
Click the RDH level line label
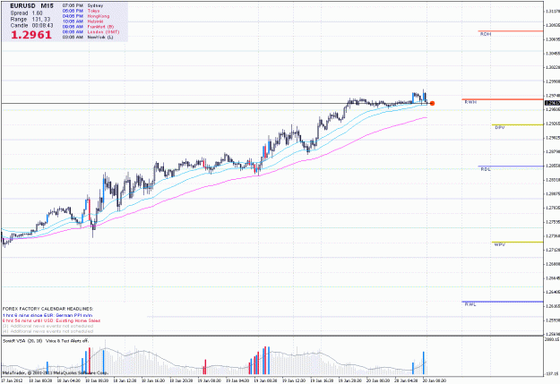tap(486, 34)
